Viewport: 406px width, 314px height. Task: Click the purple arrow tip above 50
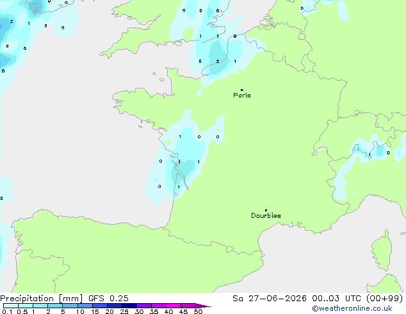(203, 306)
